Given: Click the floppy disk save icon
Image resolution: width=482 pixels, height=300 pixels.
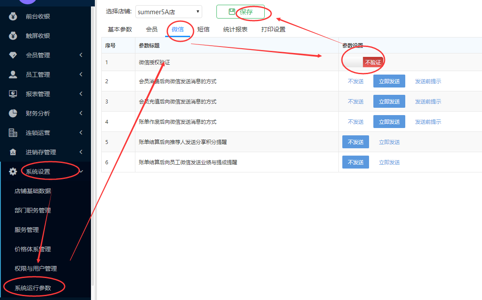Looking at the screenshot, I should [x=232, y=12].
